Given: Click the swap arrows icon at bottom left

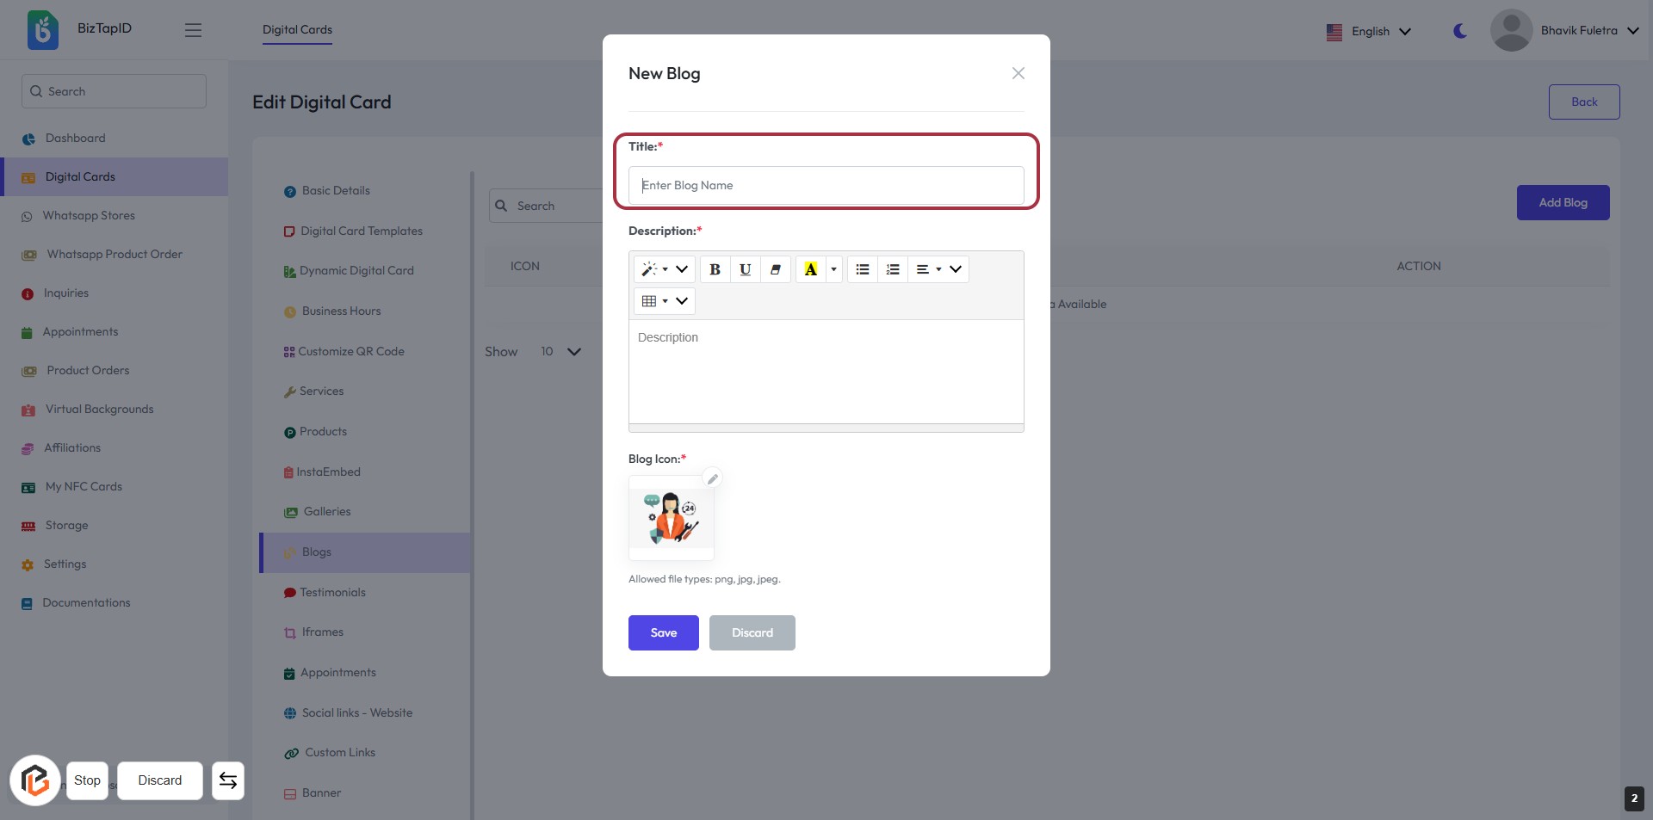Looking at the screenshot, I should point(228,780).
